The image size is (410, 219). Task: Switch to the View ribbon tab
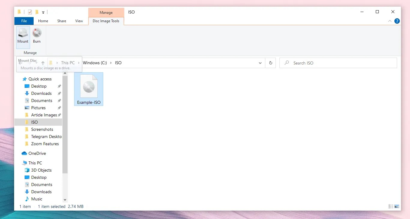tap(79, 21)
